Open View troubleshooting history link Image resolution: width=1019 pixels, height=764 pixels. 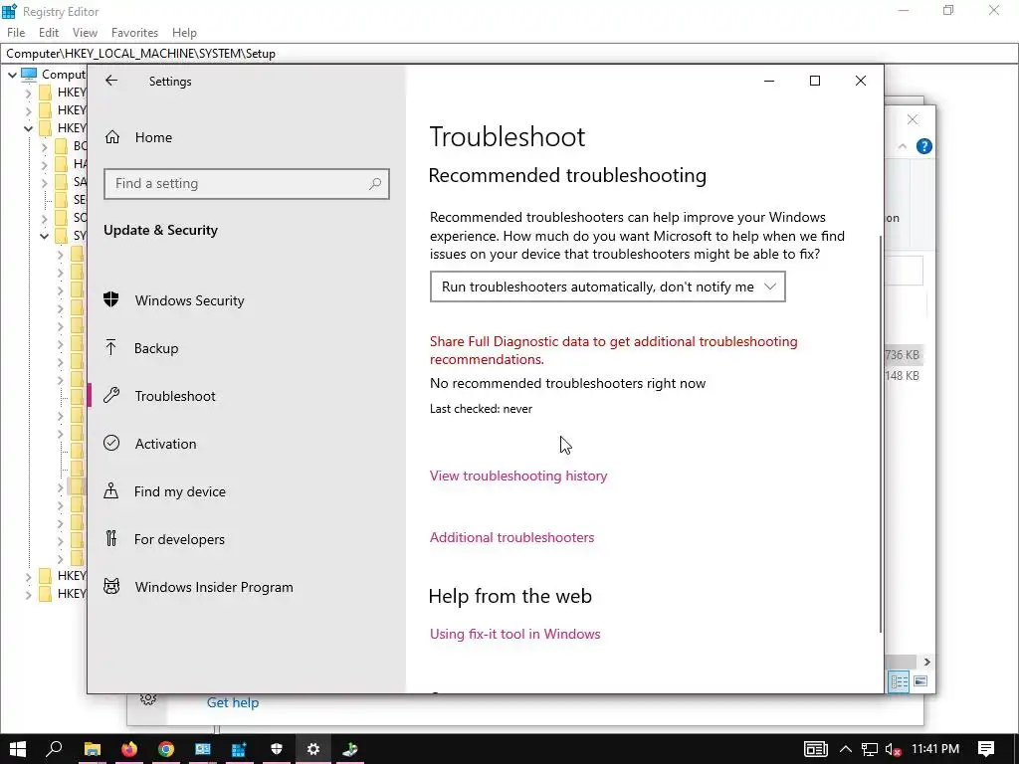pyautogui.click(x=517, y=476)
